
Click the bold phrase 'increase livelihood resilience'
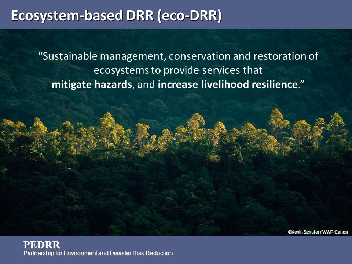pos(228,84)
